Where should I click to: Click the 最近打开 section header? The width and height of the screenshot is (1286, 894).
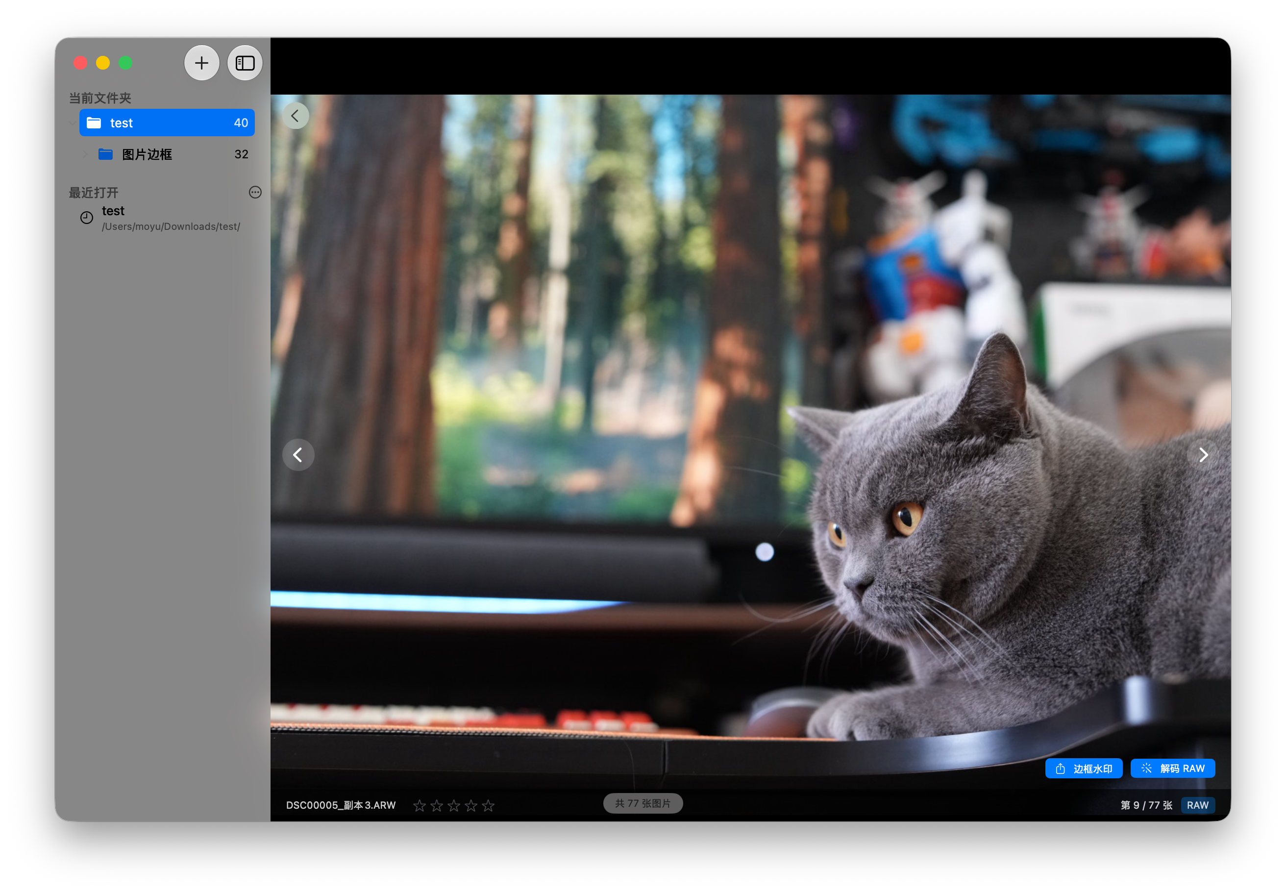(x=94, y=193)
